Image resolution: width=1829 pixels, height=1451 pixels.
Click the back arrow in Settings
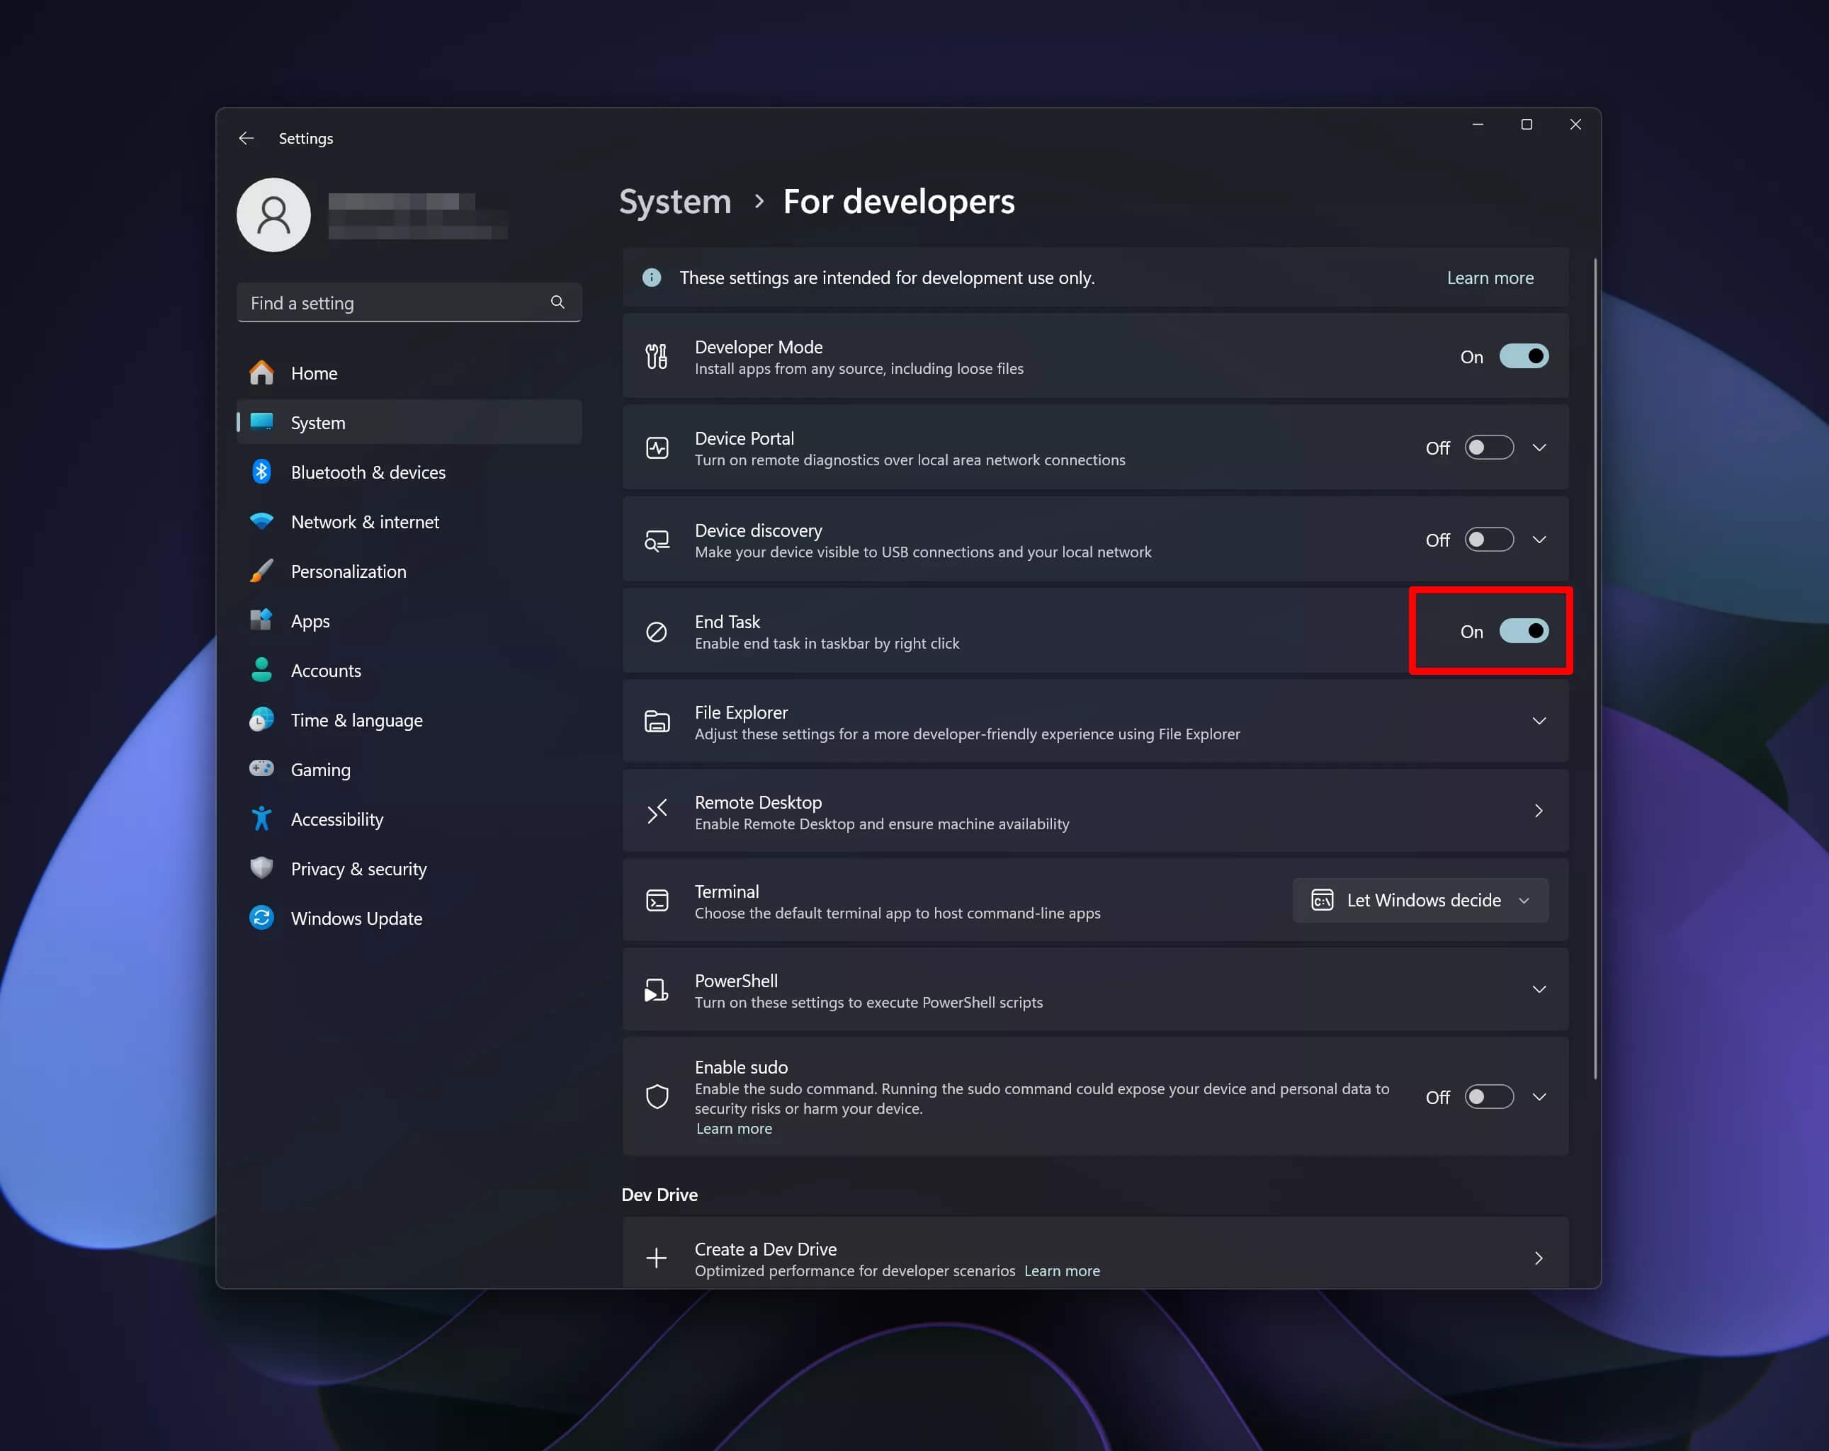246,138
